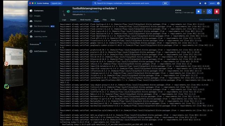The image size is (225, 126).
Task: Select the browser window thumbnail on the left
Action: click(x=14, y=56)
